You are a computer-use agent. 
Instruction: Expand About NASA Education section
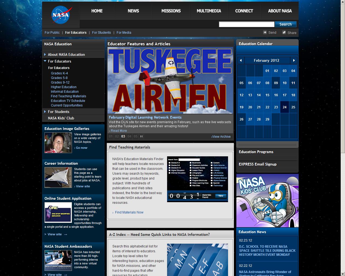point(45,54)
